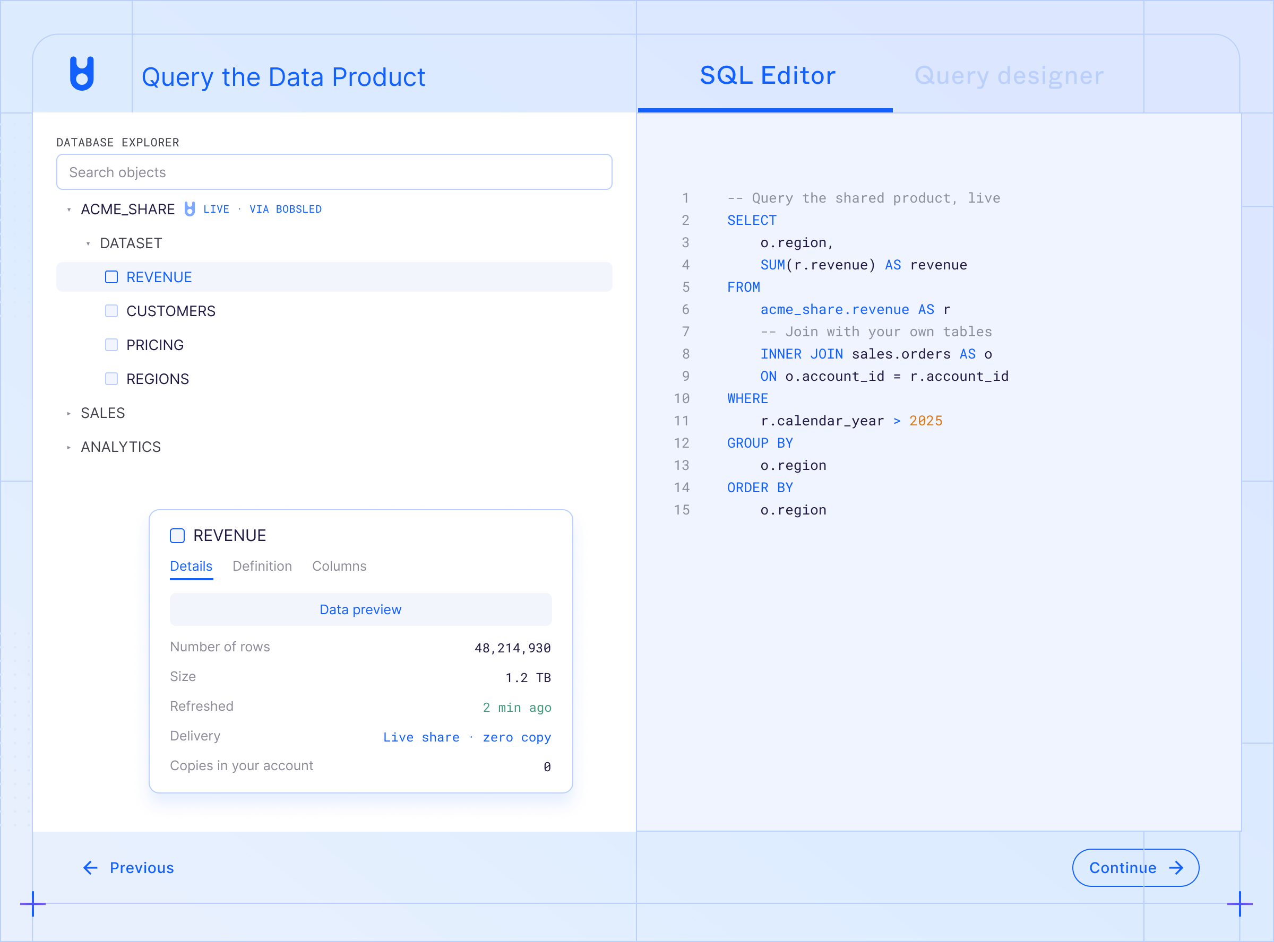Click the size value 1.2 TB
This screenshot has height=942, width=1274.
click(528, 678)
